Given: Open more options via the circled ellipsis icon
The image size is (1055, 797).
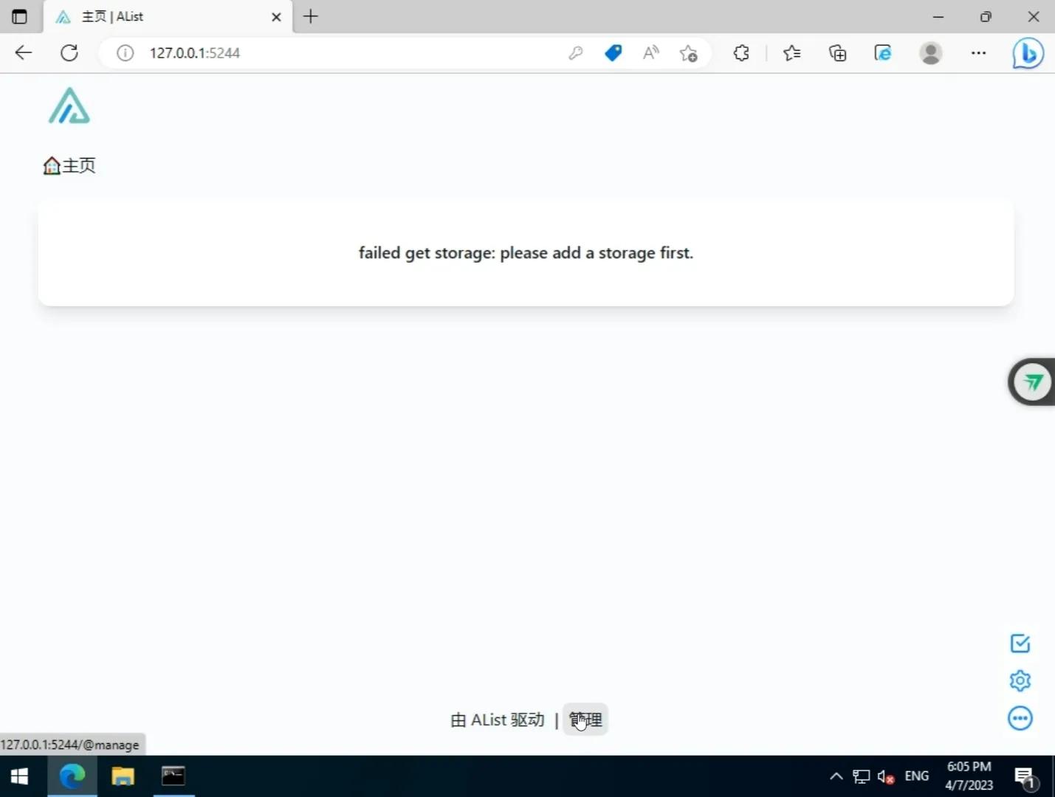Looking at the screenshot, I should coord(1020,718).
